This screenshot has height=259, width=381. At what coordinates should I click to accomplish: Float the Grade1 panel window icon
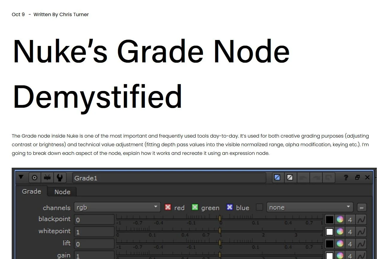(x=357, y=178)
